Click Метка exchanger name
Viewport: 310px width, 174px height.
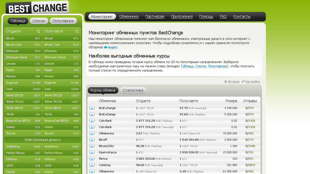click(x=103, y=159)
